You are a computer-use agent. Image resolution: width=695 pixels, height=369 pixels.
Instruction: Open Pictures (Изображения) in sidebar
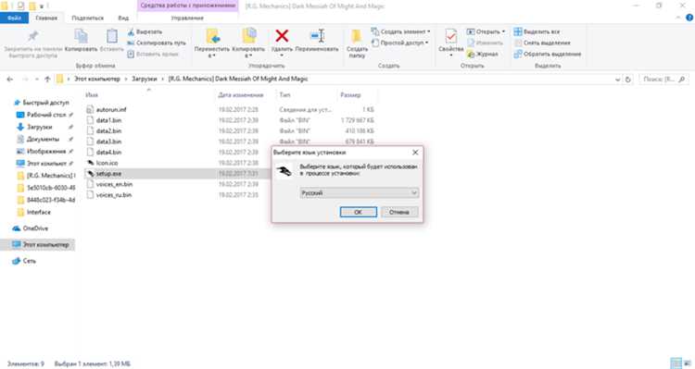pyautogui.click(x=41, y=152)
